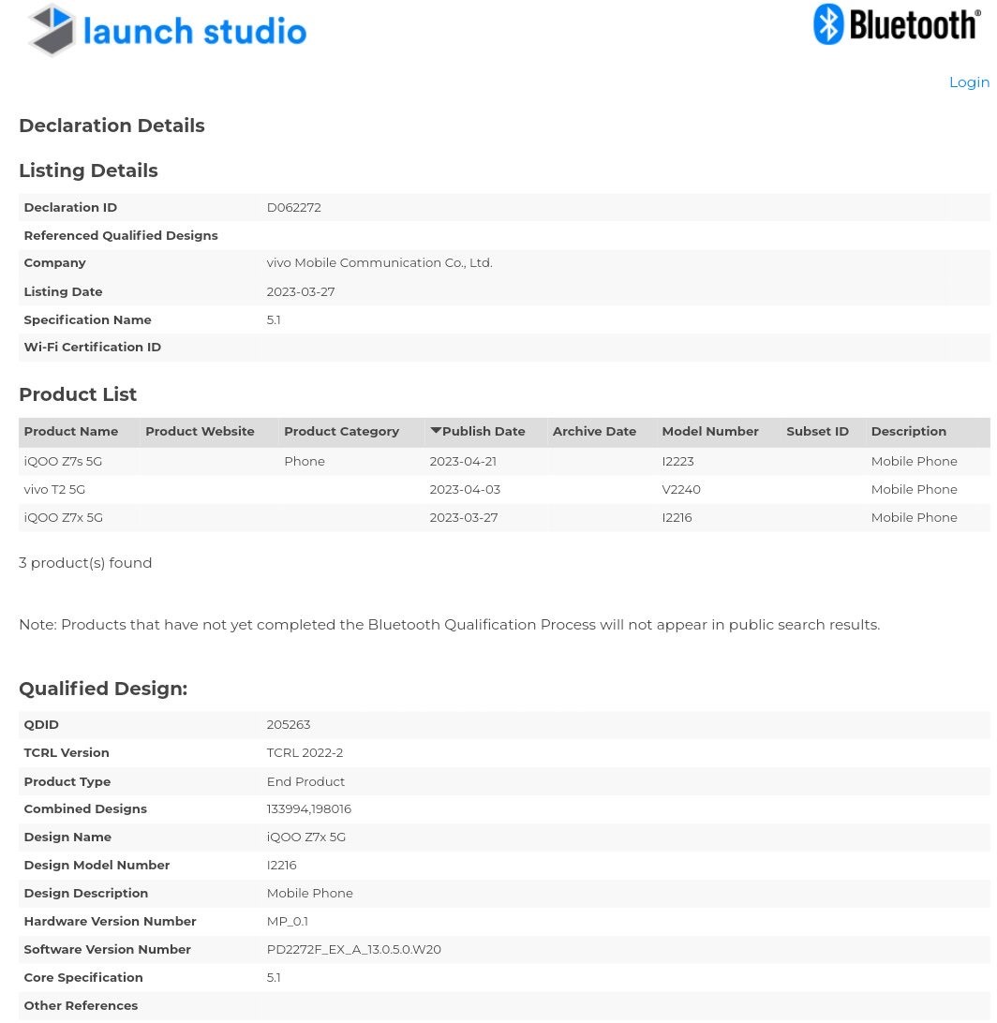Sort by Description column header
The image size is (997, 1023).
click(908, 432)
